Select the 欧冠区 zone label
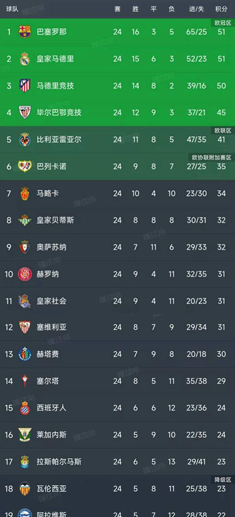The height and width of the screenshot is (517, 235). (222, 23)
